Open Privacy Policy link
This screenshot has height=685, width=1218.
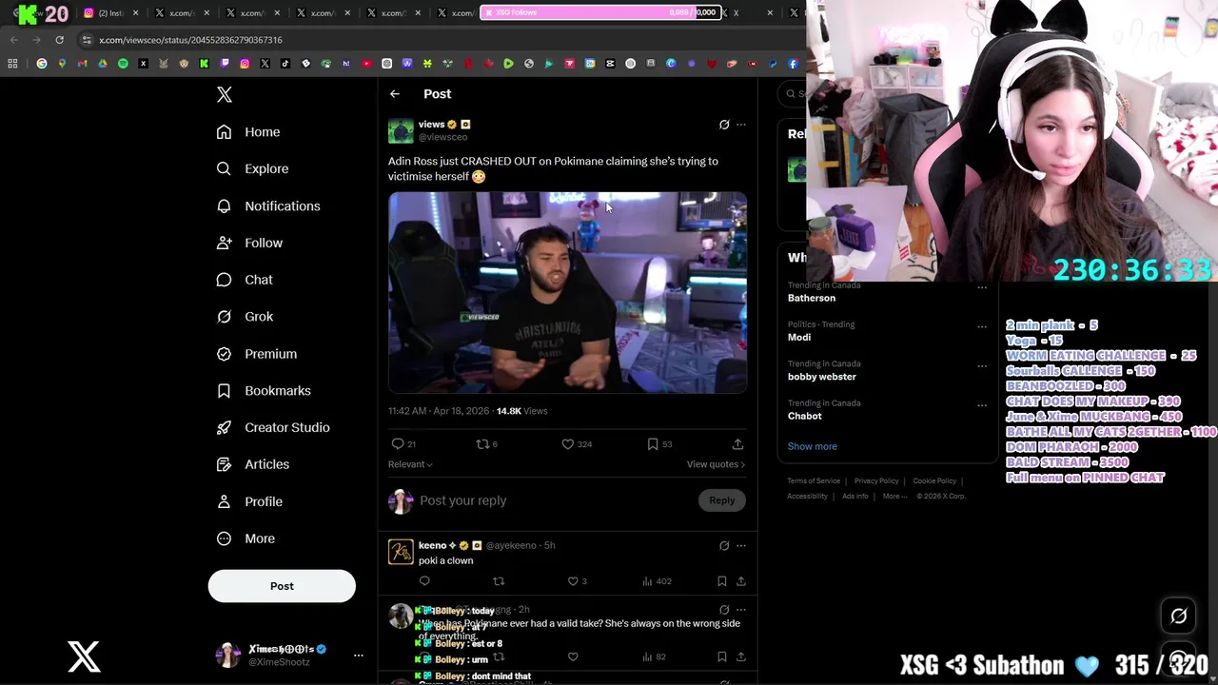tap(876, 481)
